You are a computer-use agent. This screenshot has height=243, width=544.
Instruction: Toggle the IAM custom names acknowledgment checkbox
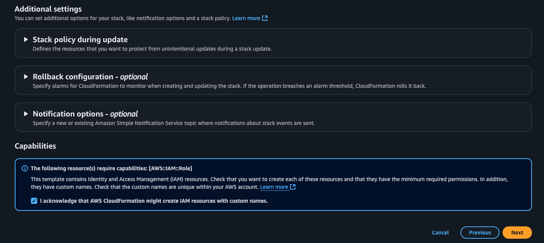tap(34, 201)
